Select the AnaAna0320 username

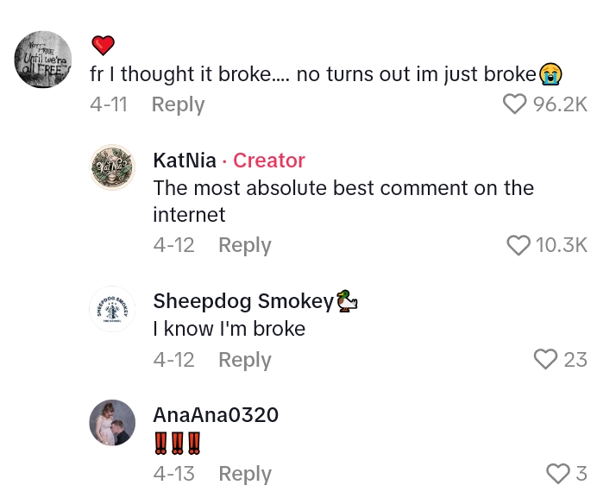[216, 415]
